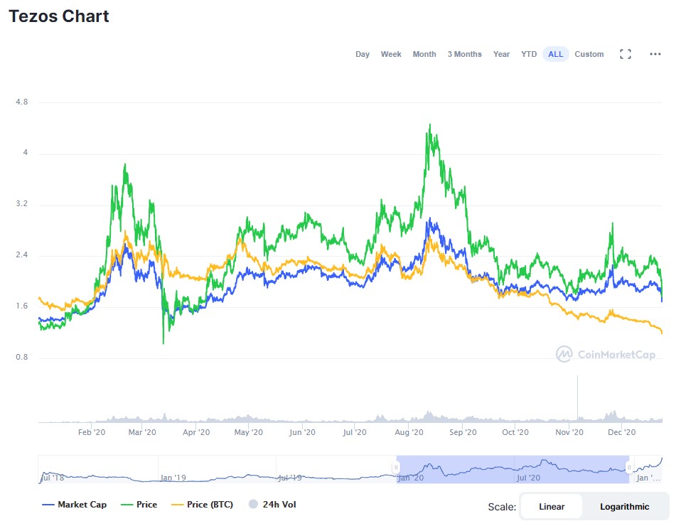Choose the 3 Months range
The height and width of the screenshot is (526, 676).
[x=464, y=54]
